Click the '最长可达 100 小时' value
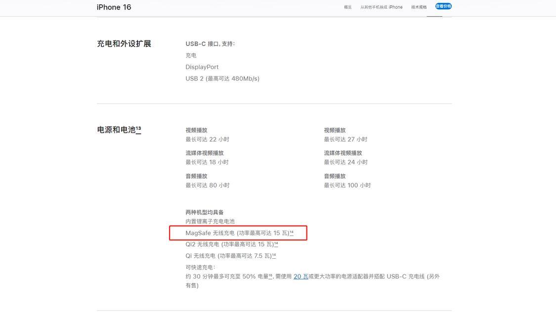The image size is (556, 316). point(347,185)
